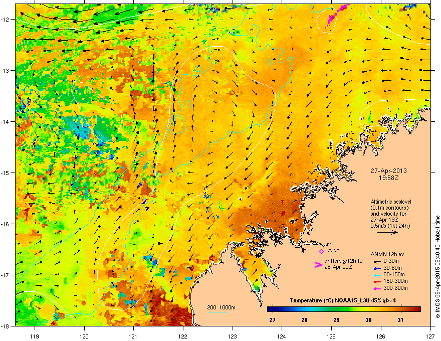441x341 pixels.
Task: Click the time label 19:58Z
Action: (389, 178)
